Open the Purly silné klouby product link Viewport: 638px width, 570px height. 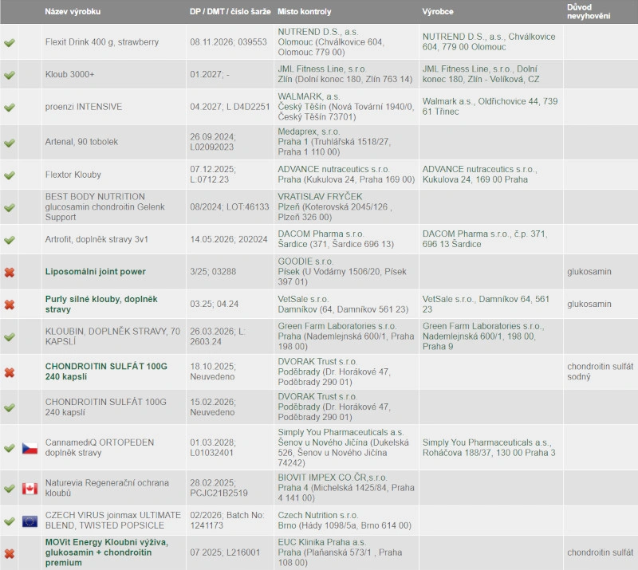pos(101,305)
